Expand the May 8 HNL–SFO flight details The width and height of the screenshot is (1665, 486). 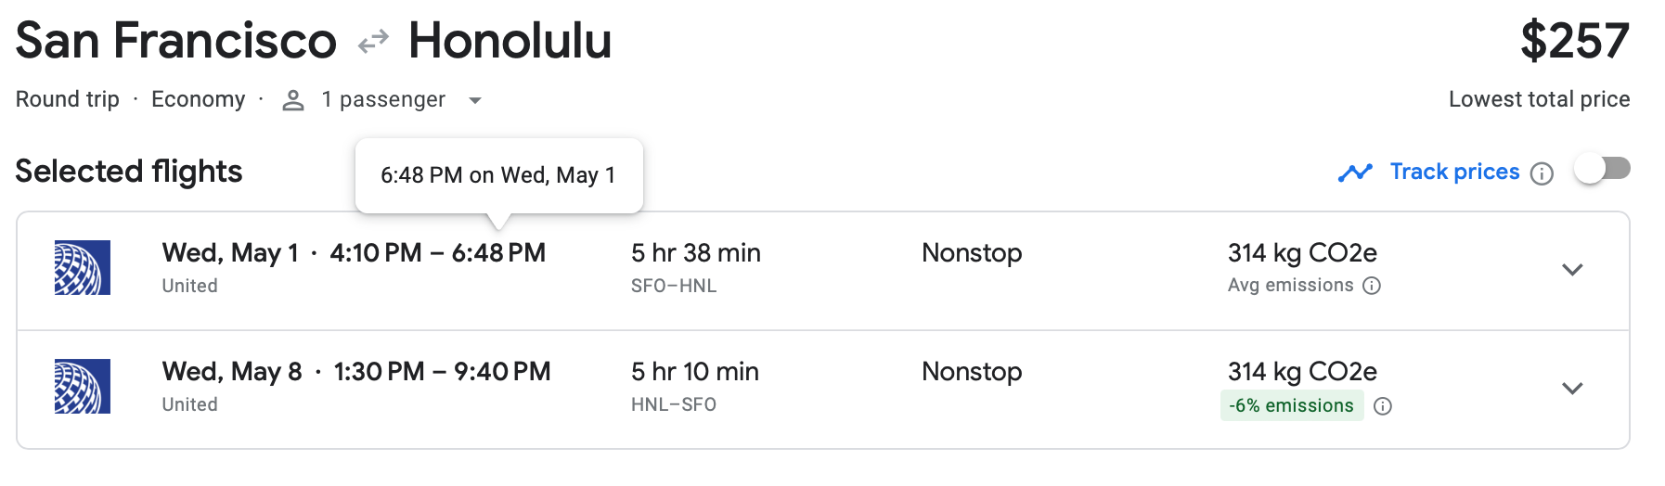(x=1572, y=389)
